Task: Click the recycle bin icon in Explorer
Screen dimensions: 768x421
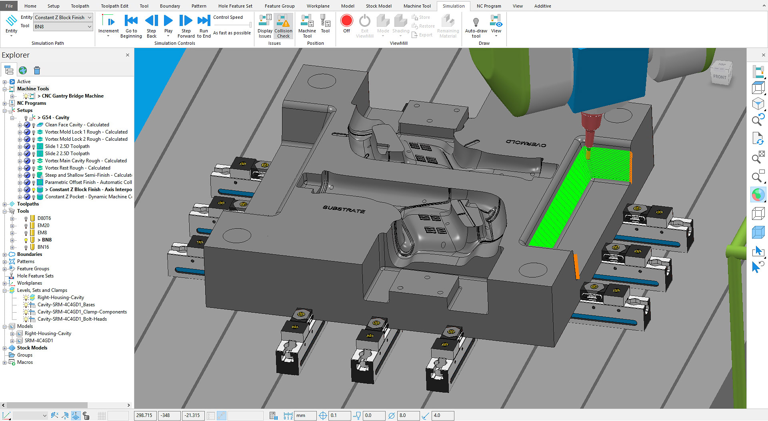Action: (x=37, y=70)
